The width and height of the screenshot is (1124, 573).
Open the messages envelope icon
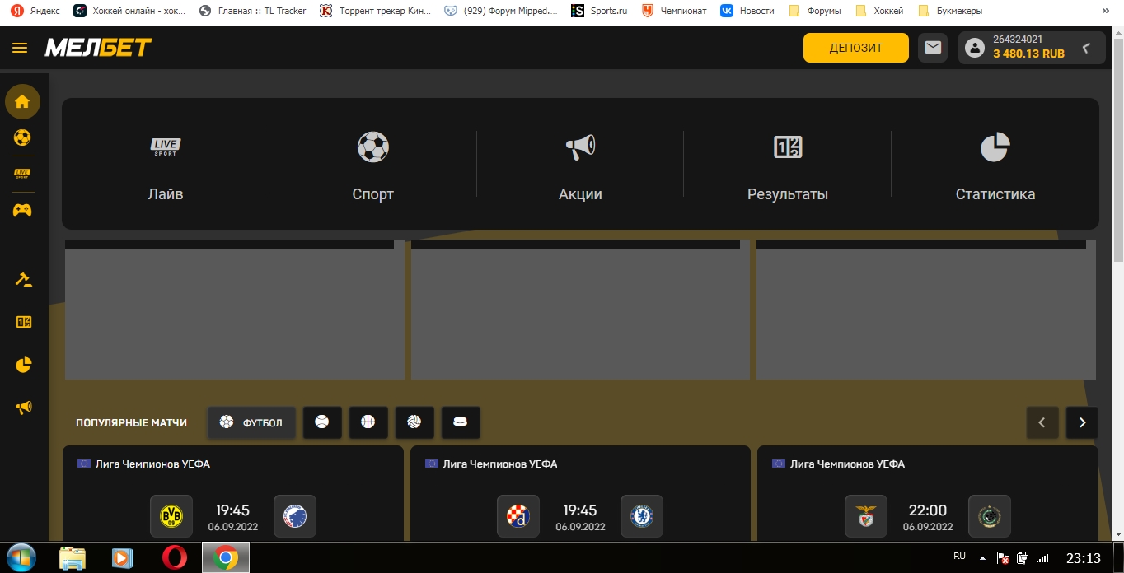(x=933, y=48)
